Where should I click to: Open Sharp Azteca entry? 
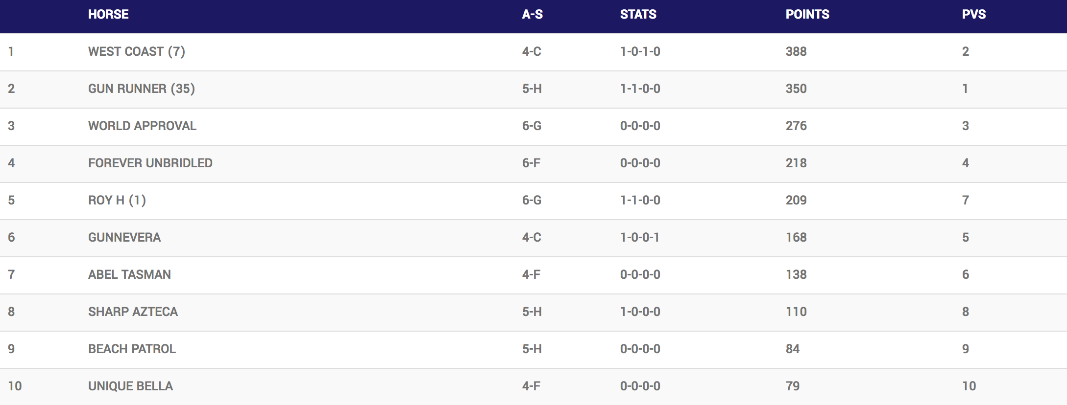(x=133, y=312)
